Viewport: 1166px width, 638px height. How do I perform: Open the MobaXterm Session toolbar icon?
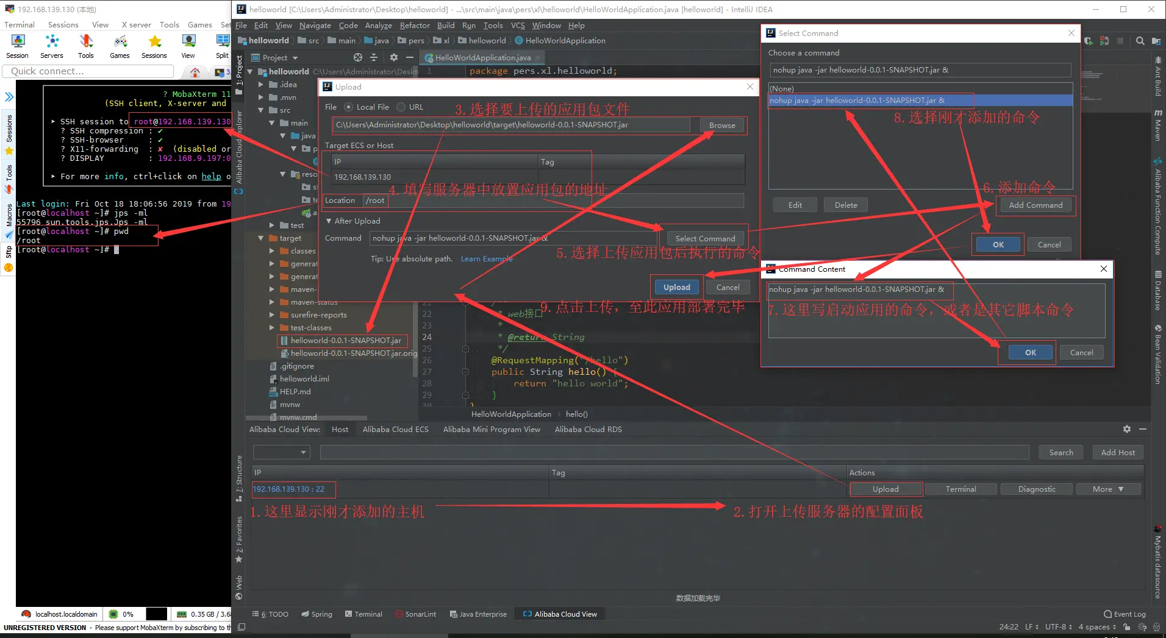tap(18, 46)
